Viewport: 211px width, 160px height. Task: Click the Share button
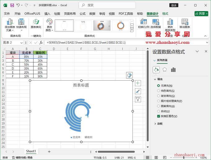click(201, 14)
